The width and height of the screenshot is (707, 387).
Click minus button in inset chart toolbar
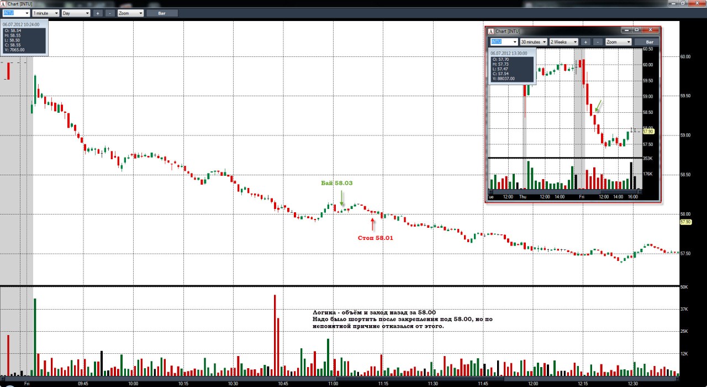click(x=598, y=42)
